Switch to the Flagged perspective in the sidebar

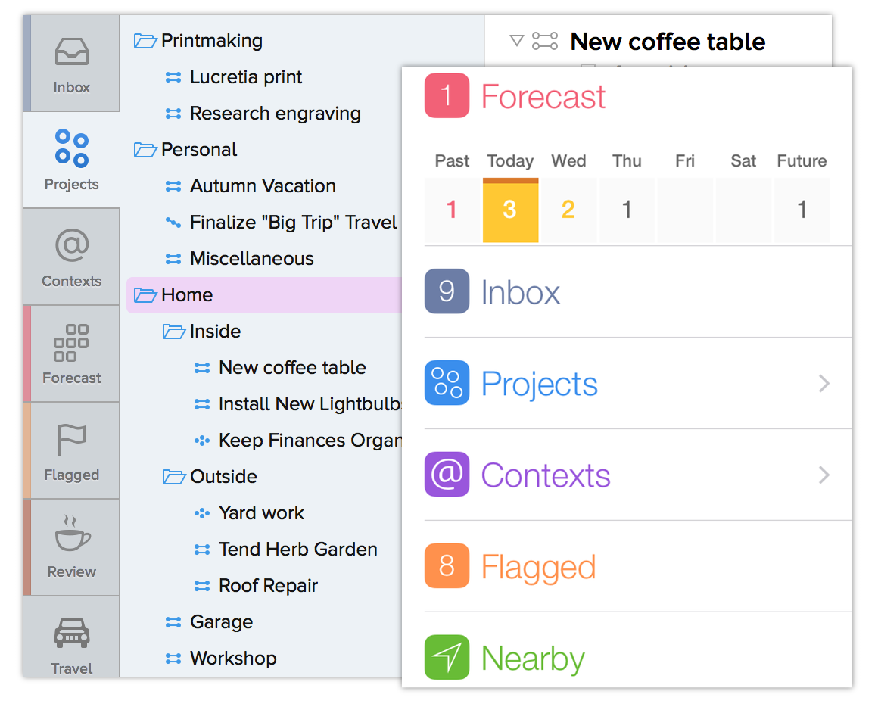tap(72, 450)
